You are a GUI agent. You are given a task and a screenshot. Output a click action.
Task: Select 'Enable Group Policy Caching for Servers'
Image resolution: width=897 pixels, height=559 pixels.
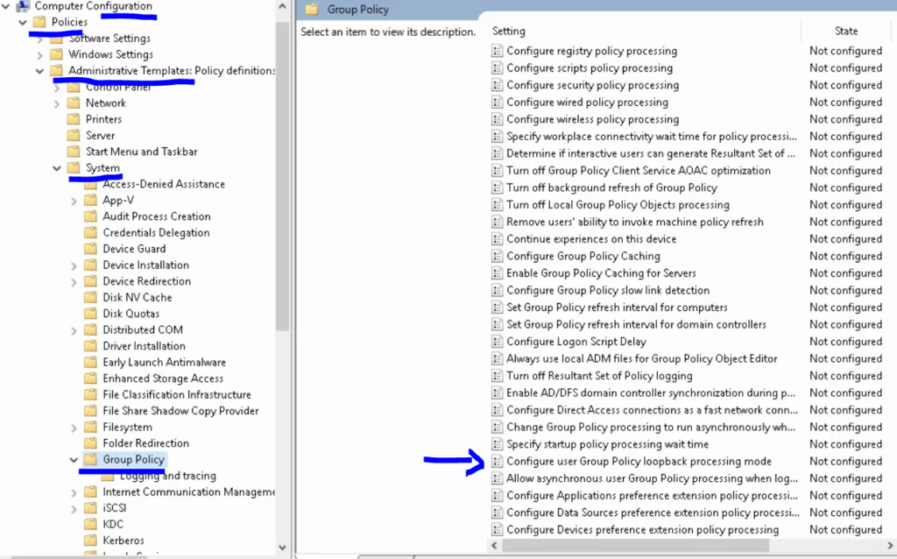pyautogui.click(x=601, y=273)
